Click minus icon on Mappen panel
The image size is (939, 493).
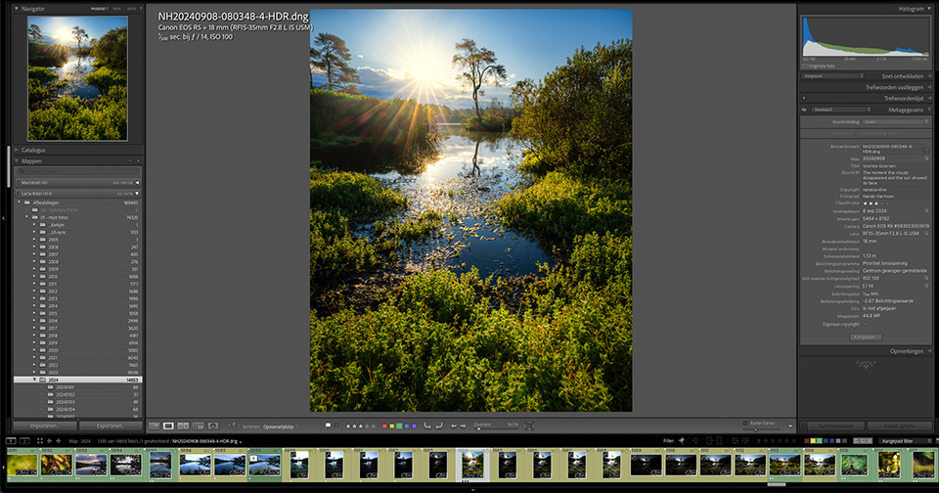130,160
